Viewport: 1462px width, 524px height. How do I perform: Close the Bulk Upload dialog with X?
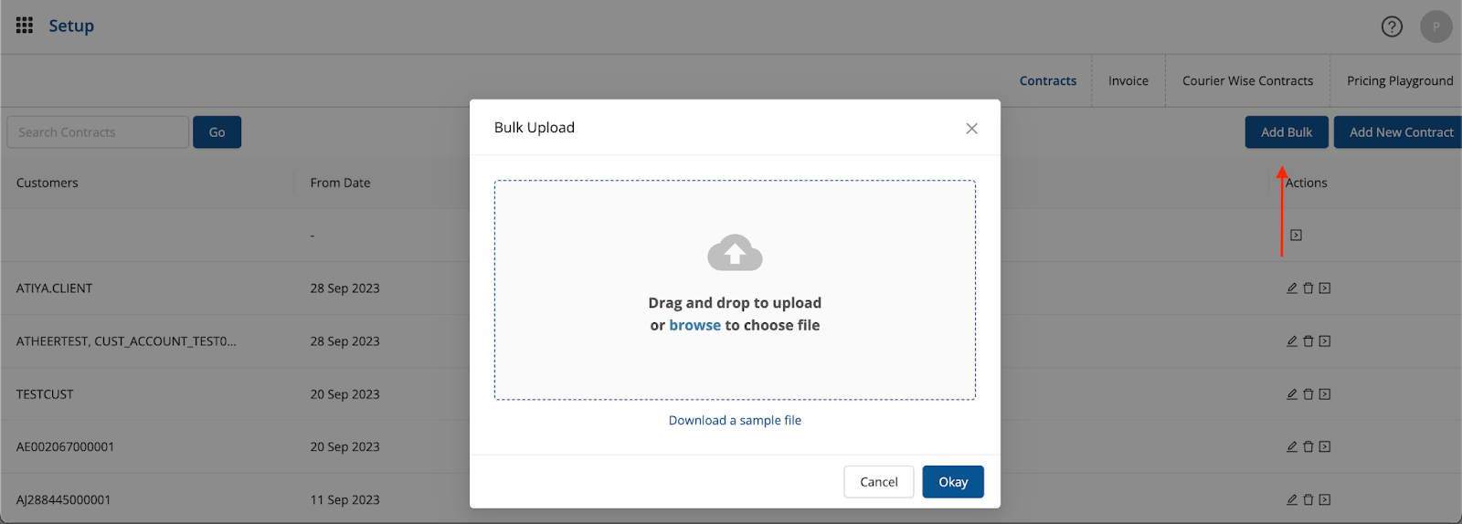pyautogui.click(x=971, y=129)
